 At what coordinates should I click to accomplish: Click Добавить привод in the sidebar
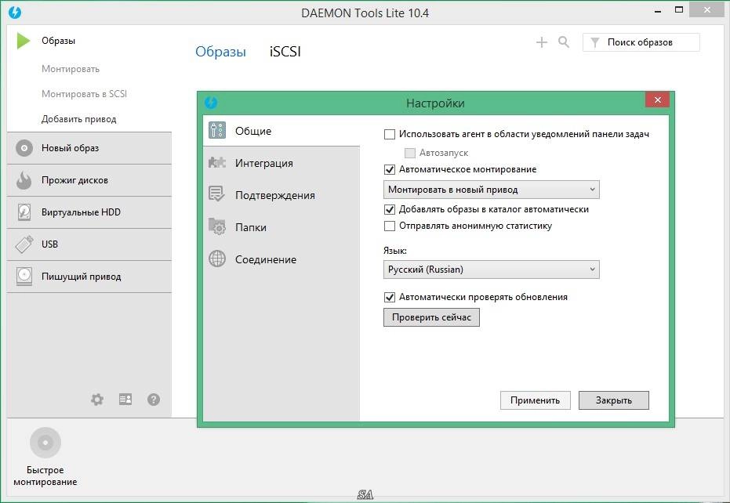pyautogui.click(x=78, y=119)
